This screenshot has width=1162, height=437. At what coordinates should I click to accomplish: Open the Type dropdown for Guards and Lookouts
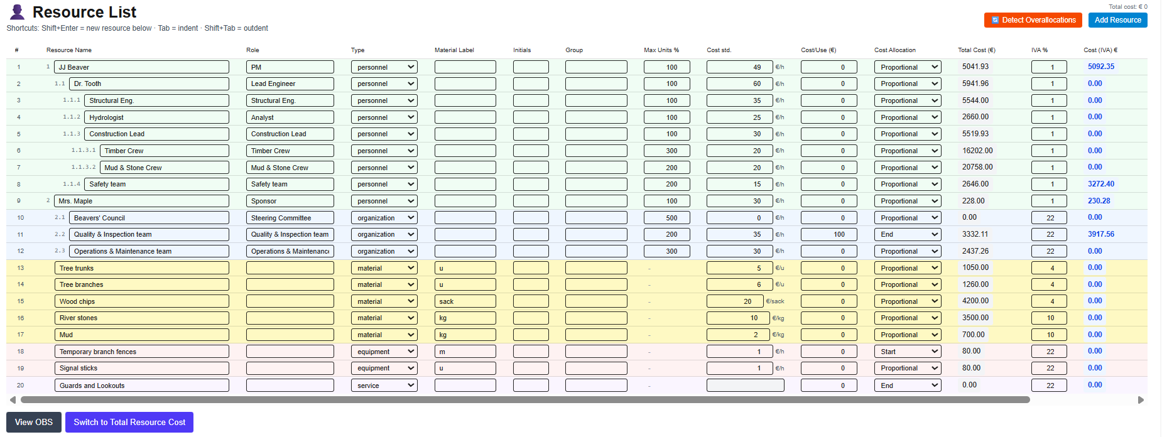coord(384,386)
